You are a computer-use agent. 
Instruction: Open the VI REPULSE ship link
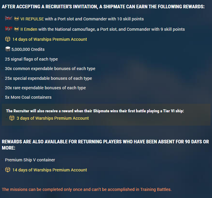pos(32,19)
